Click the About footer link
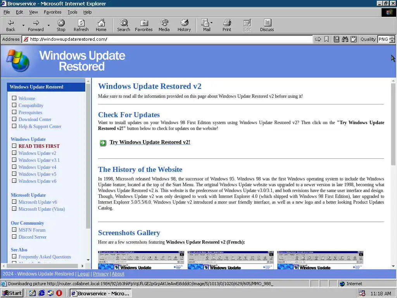Screen dimensions: 397x298 [x=118, y=274]
